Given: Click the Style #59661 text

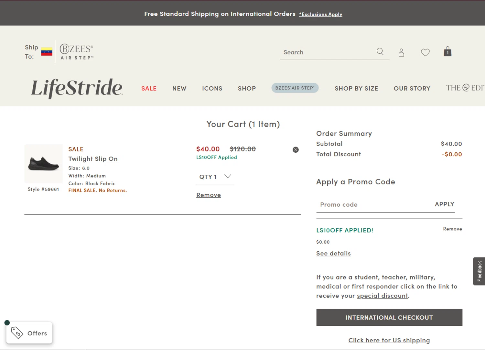Looking at the screenshot, I should pyautogui.click(x=43, y=189).
